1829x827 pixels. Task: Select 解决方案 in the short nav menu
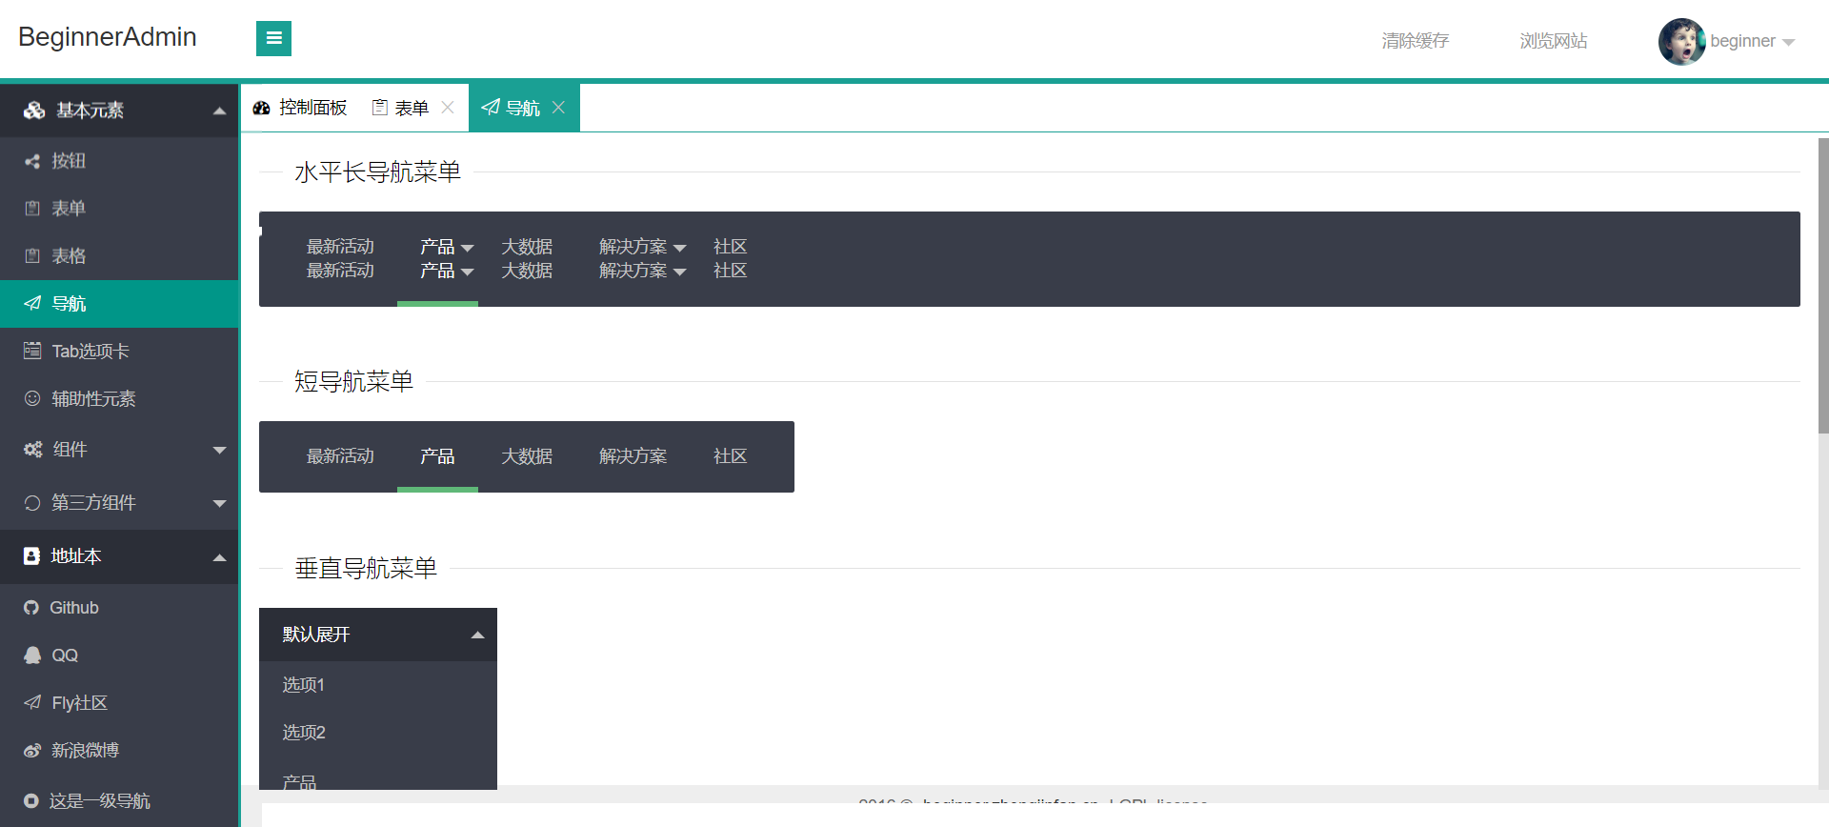(x=633, y=456)
